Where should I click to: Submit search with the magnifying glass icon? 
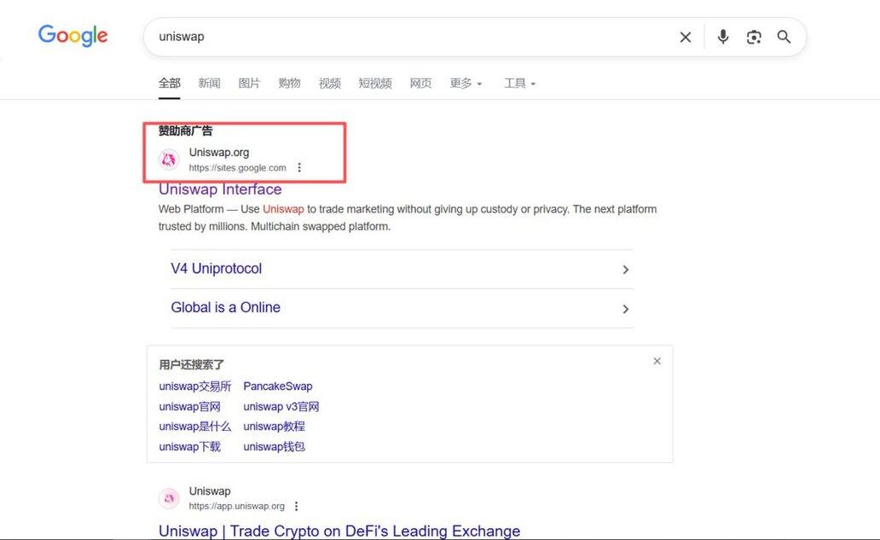(784, 37)
